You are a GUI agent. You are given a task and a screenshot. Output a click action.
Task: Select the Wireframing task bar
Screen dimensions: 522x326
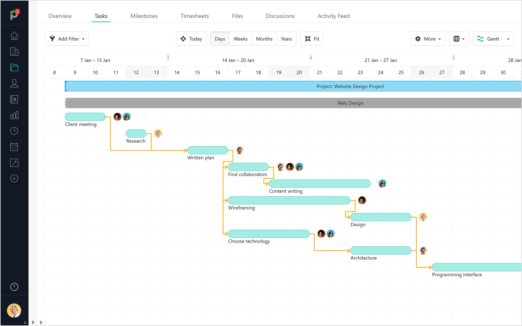(288, 200)
